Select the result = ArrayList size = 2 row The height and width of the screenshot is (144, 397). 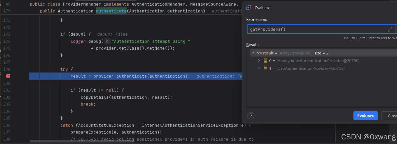click(324, 53)
